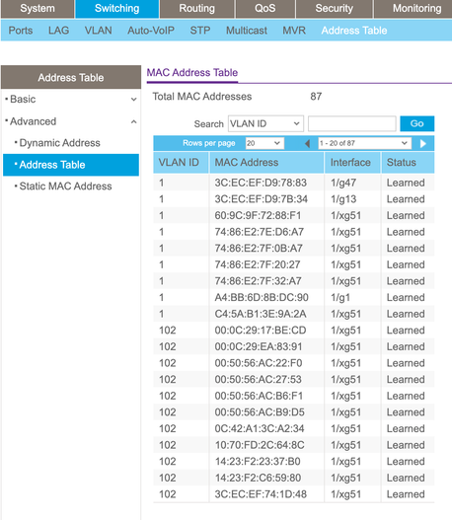This screenshot has height=520, width=452.
Task: Focus the search text input field
Action: pos(352,123)
